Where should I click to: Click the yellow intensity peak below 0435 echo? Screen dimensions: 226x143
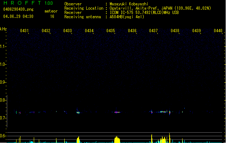(x=117, y=139)
